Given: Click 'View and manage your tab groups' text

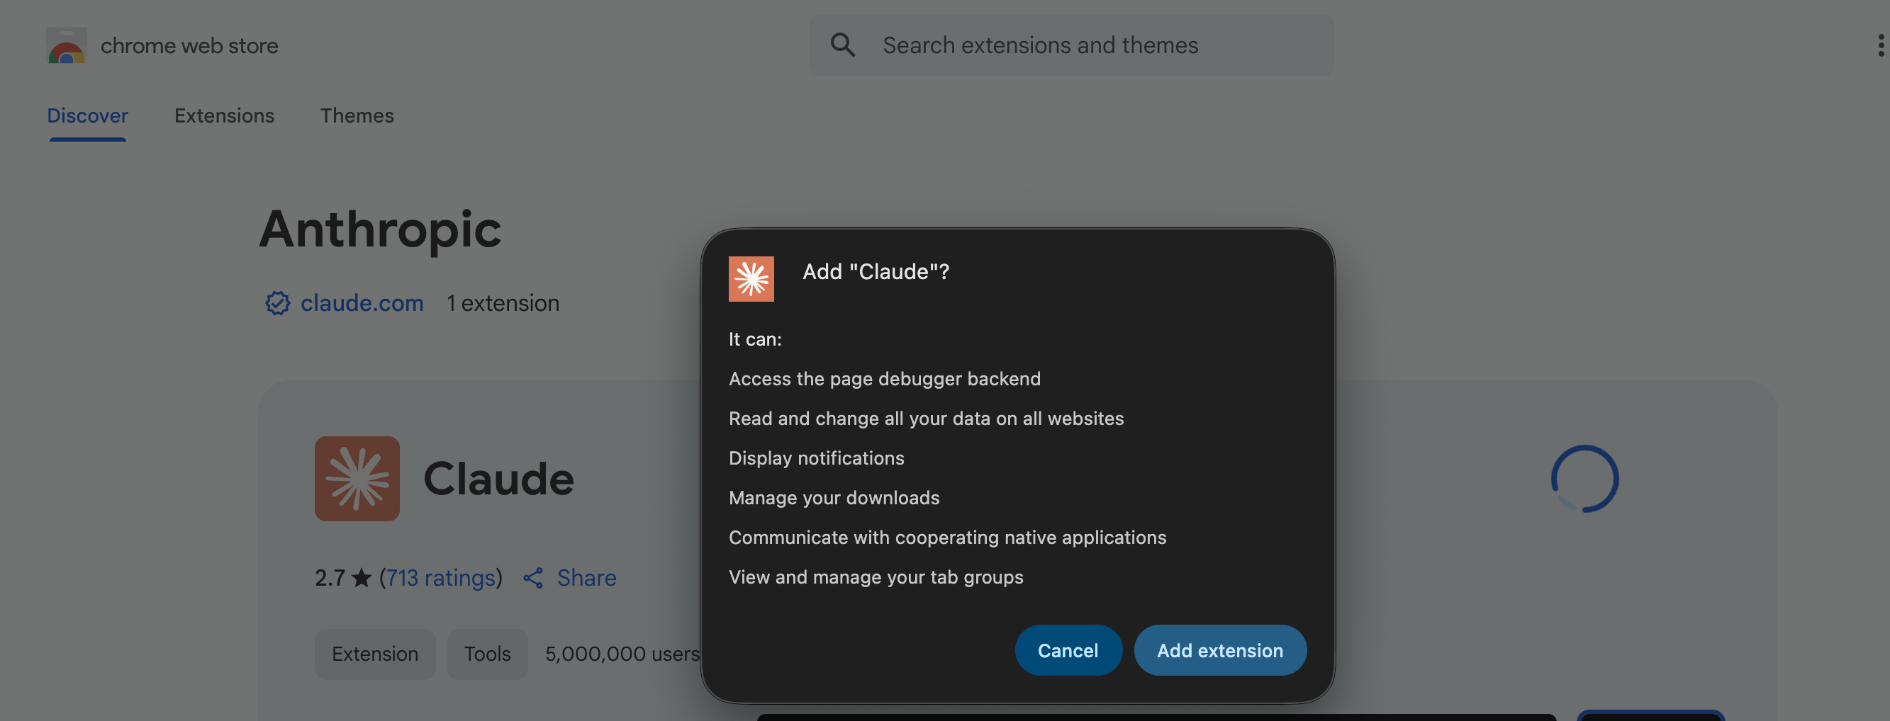Looking at the screenshot, I should coord(876,577).
